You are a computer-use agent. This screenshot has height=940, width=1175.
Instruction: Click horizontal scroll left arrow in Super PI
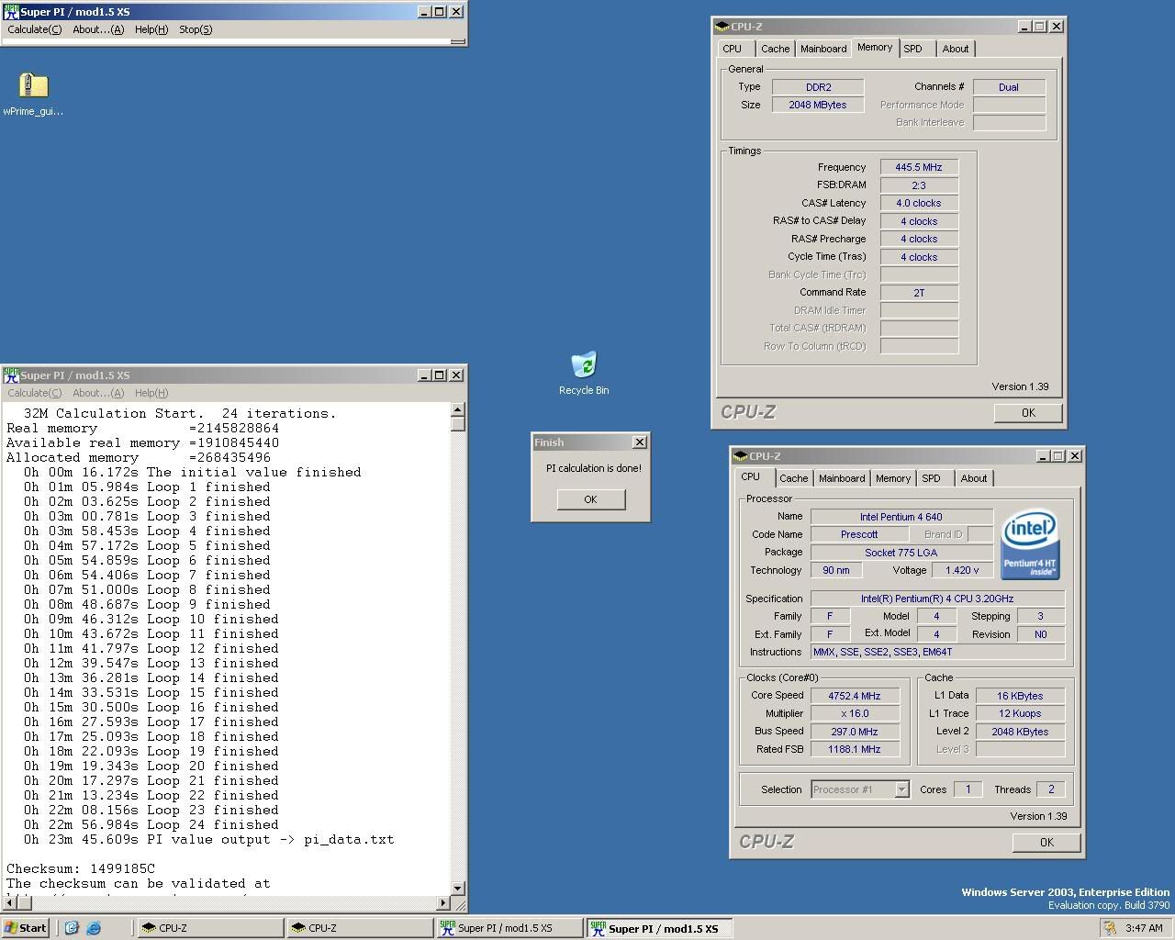pyautogui.click(x=9, y=903)
